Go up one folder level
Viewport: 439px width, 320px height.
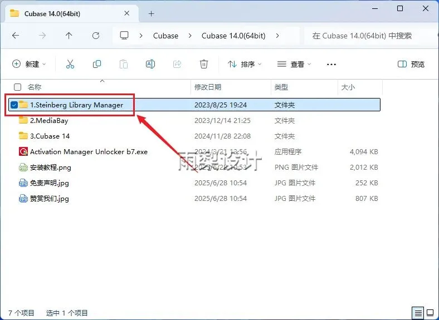[x=69, y=36]
